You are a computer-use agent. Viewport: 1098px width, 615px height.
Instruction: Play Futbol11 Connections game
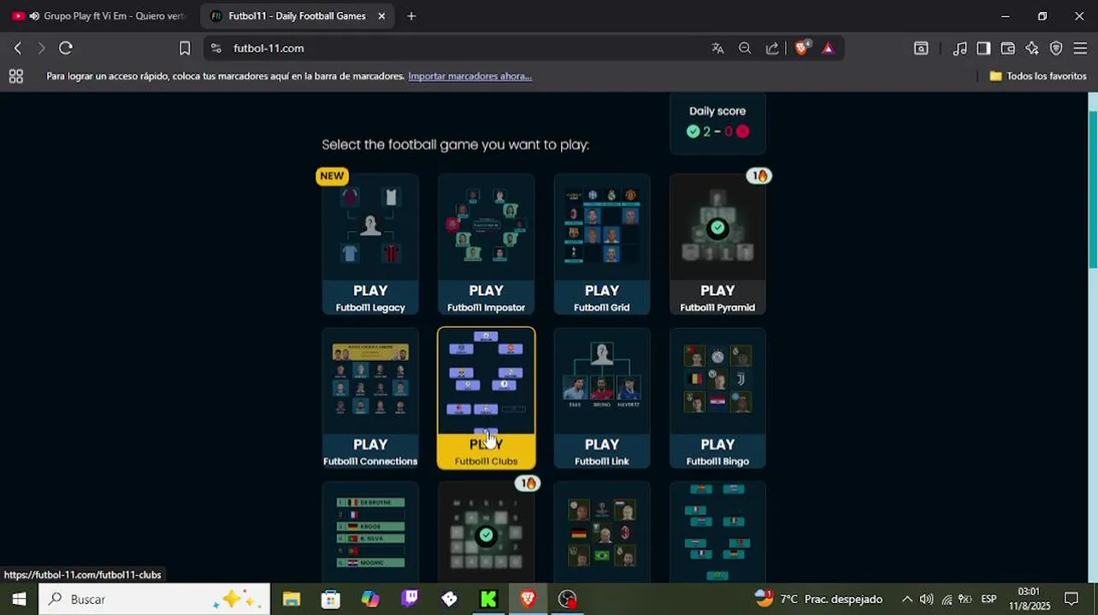[x=370, y=398]
